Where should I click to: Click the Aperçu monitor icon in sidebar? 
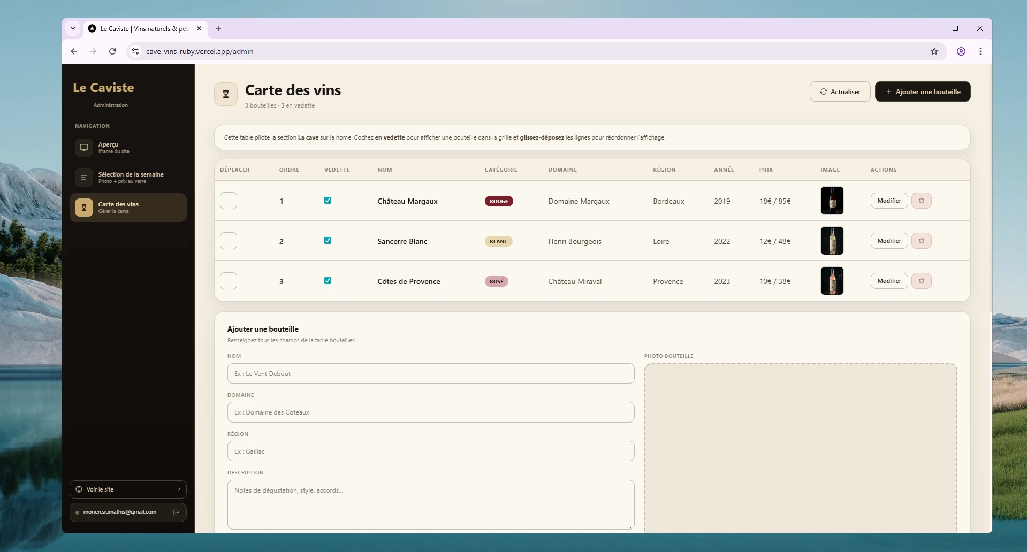(x=84, y=147)
